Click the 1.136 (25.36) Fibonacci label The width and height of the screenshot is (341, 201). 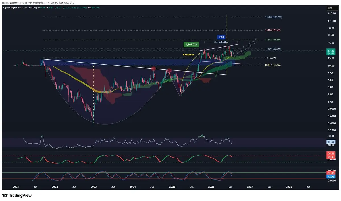(273, 48)
